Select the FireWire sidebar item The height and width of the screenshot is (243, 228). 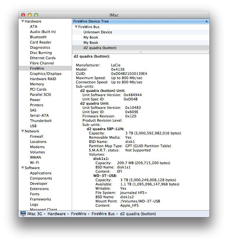click(x=45, y=68)
